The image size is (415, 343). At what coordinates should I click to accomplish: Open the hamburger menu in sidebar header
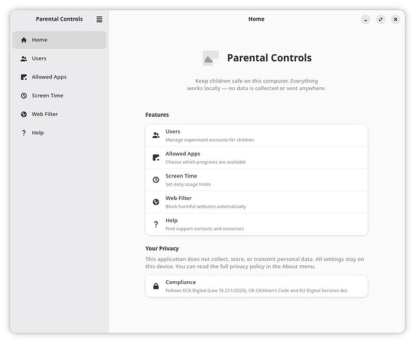click(x=99, y=19)
